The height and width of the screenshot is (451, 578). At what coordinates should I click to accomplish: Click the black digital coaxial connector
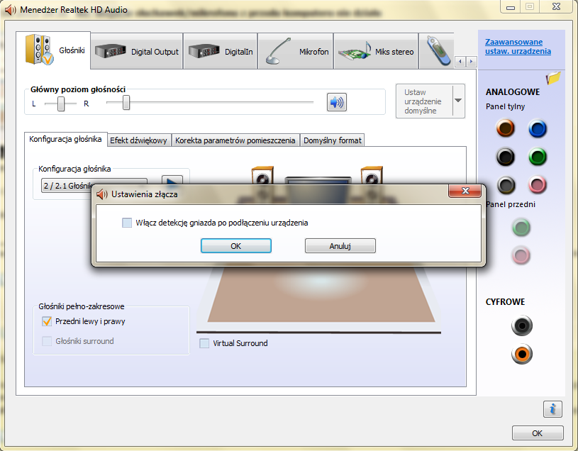coord(521,325)
